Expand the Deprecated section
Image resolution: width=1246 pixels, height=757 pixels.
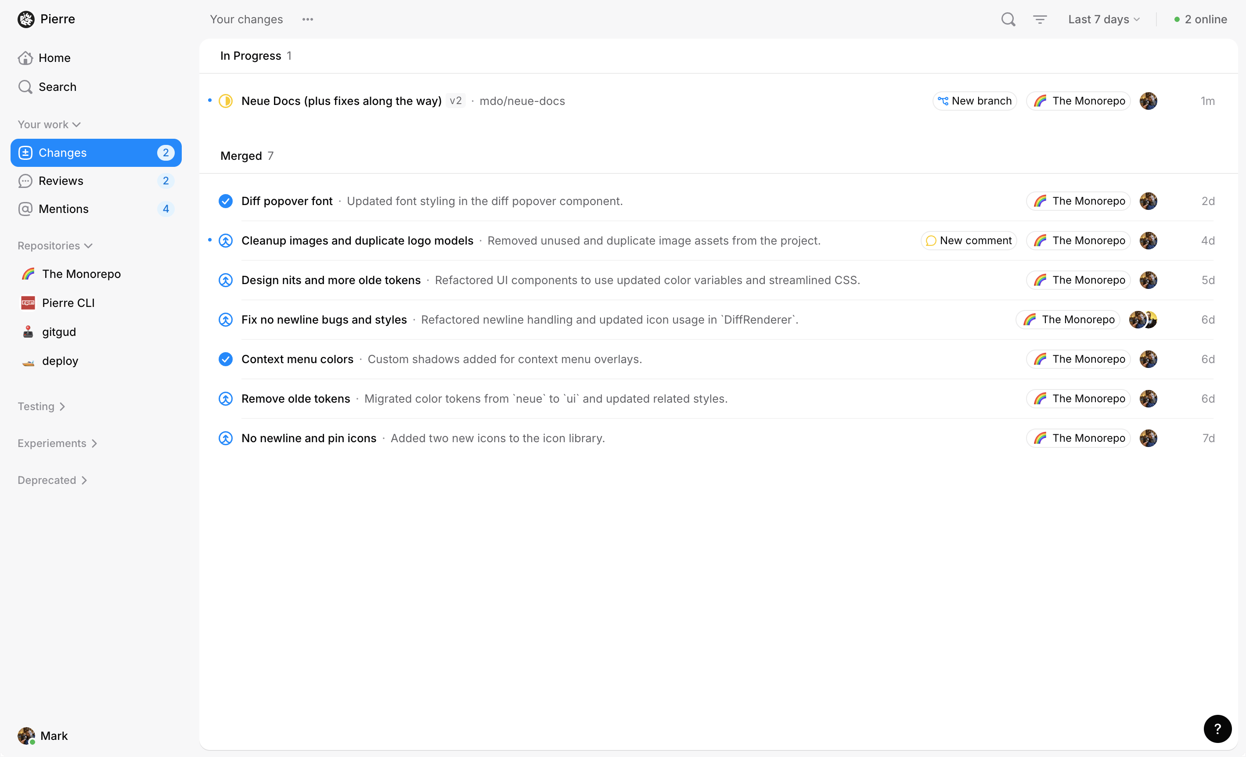point(52,480)
